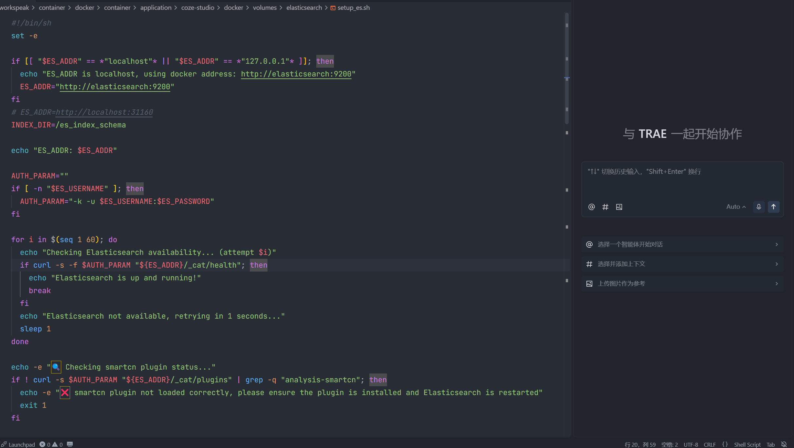Screen dimensions: 794x448
Task: Open the curly braces status bar icon
Action: [725, 444]
